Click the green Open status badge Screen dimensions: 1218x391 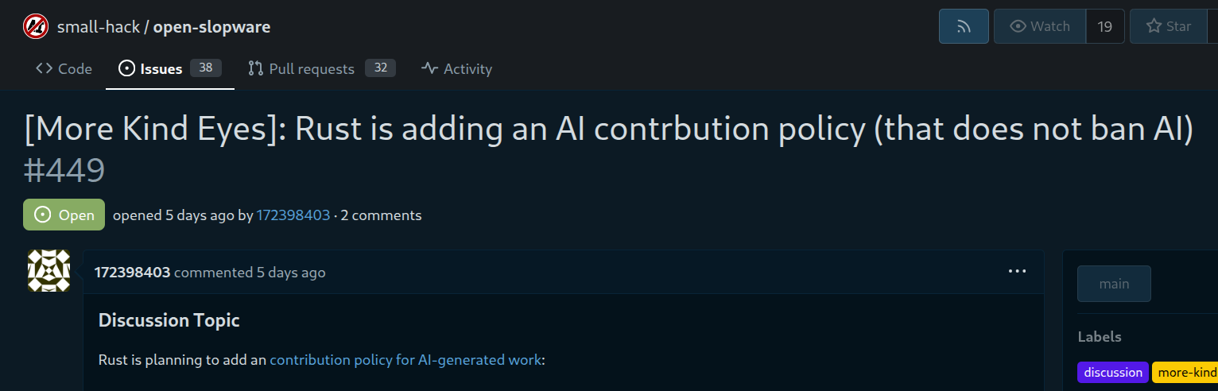[x=64, y=215]
